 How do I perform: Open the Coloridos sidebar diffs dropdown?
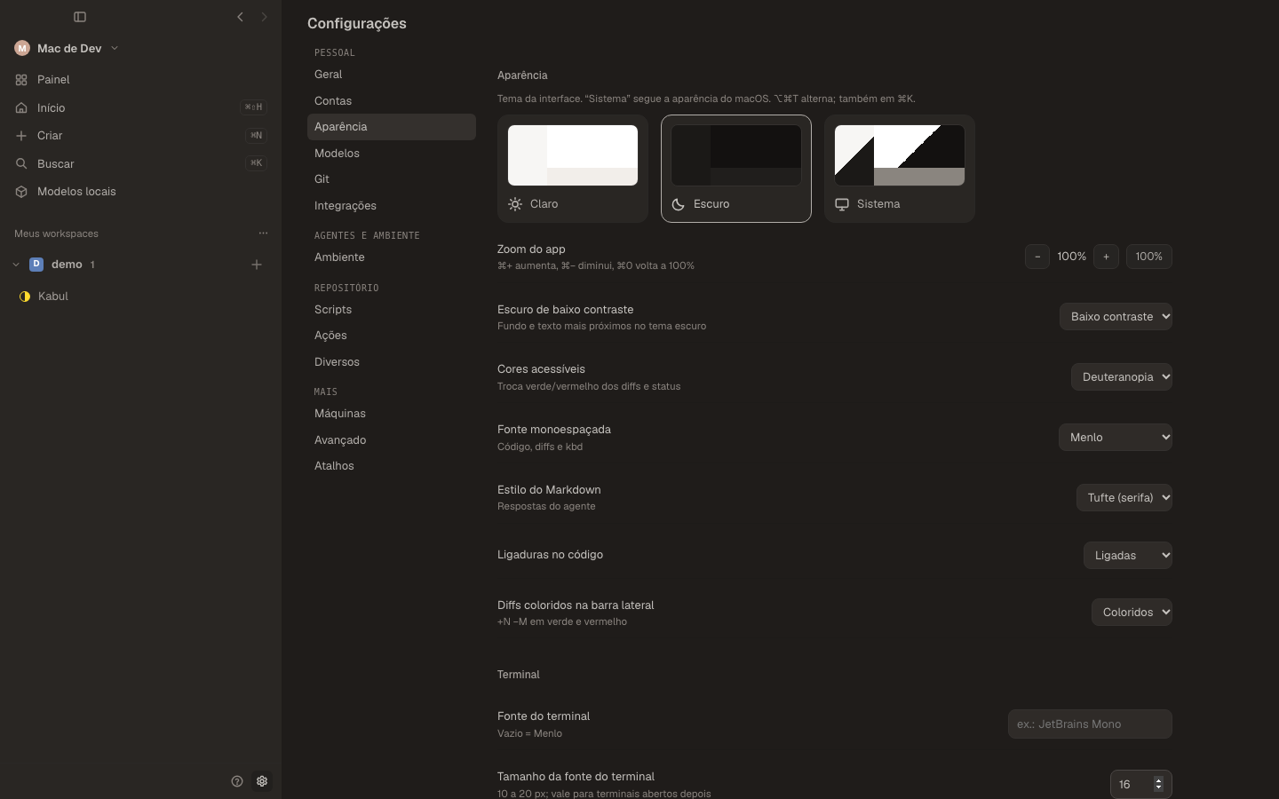click(1132, 613)
